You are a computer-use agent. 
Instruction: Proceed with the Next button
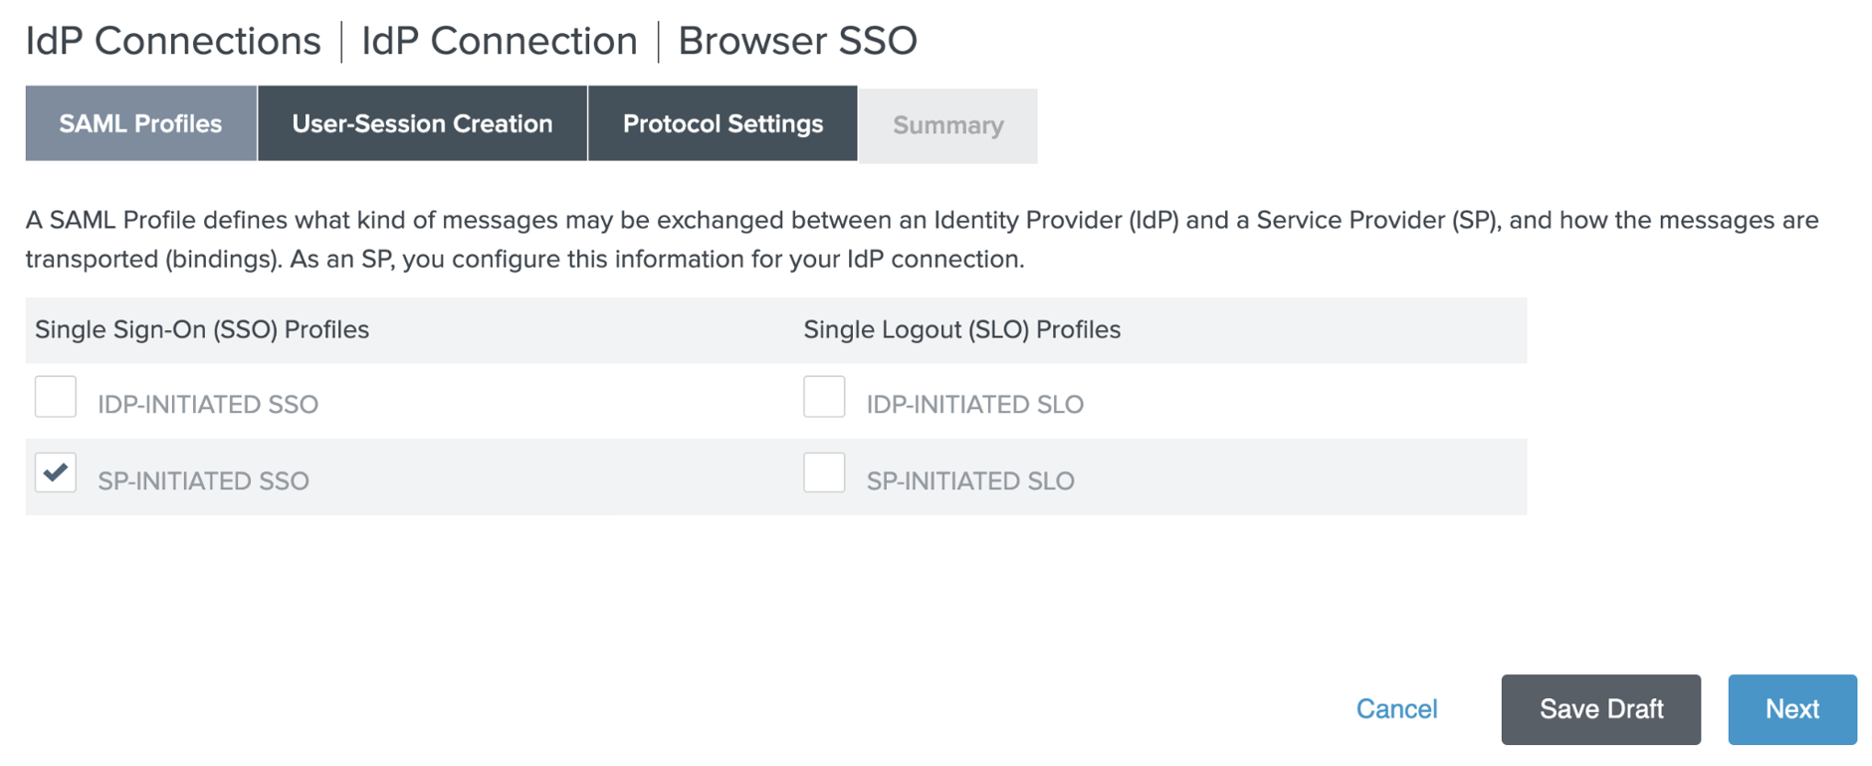click(1791, 709)
